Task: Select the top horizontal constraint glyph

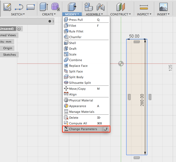Action: [x=137, y=42]
